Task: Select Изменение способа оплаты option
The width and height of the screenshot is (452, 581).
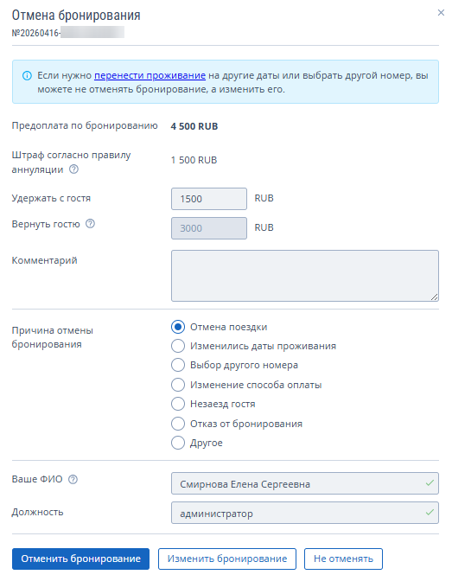Action: (178, 385)
